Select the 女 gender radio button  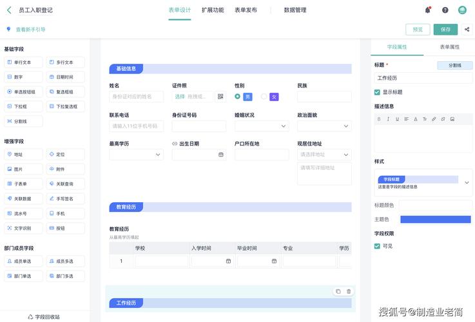[x=264, y=96]
